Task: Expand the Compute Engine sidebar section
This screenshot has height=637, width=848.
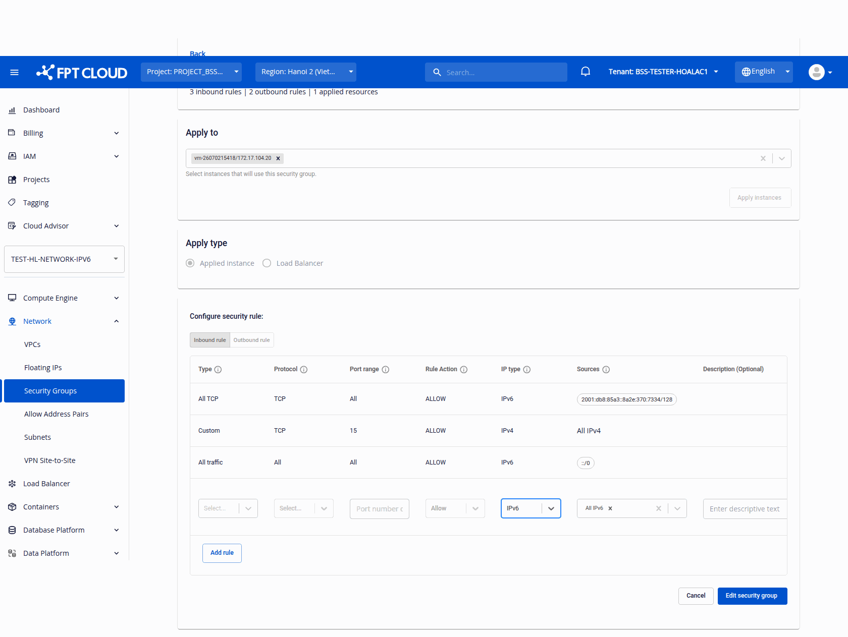Action: coord(64,298)
